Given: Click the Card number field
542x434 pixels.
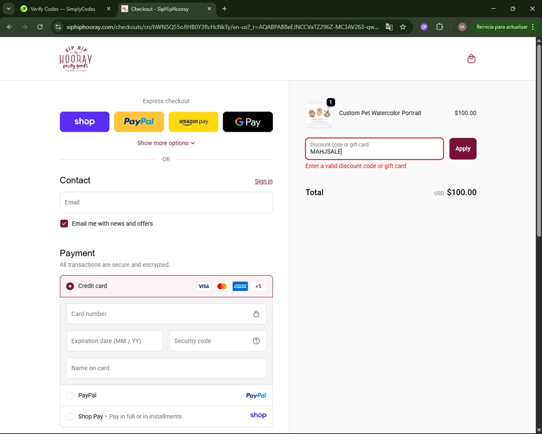Looking at the screenshot, I should (166, 314).
